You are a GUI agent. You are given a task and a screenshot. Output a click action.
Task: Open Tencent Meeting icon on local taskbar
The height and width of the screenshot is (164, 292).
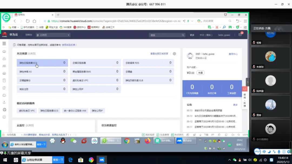pos(102,160)
